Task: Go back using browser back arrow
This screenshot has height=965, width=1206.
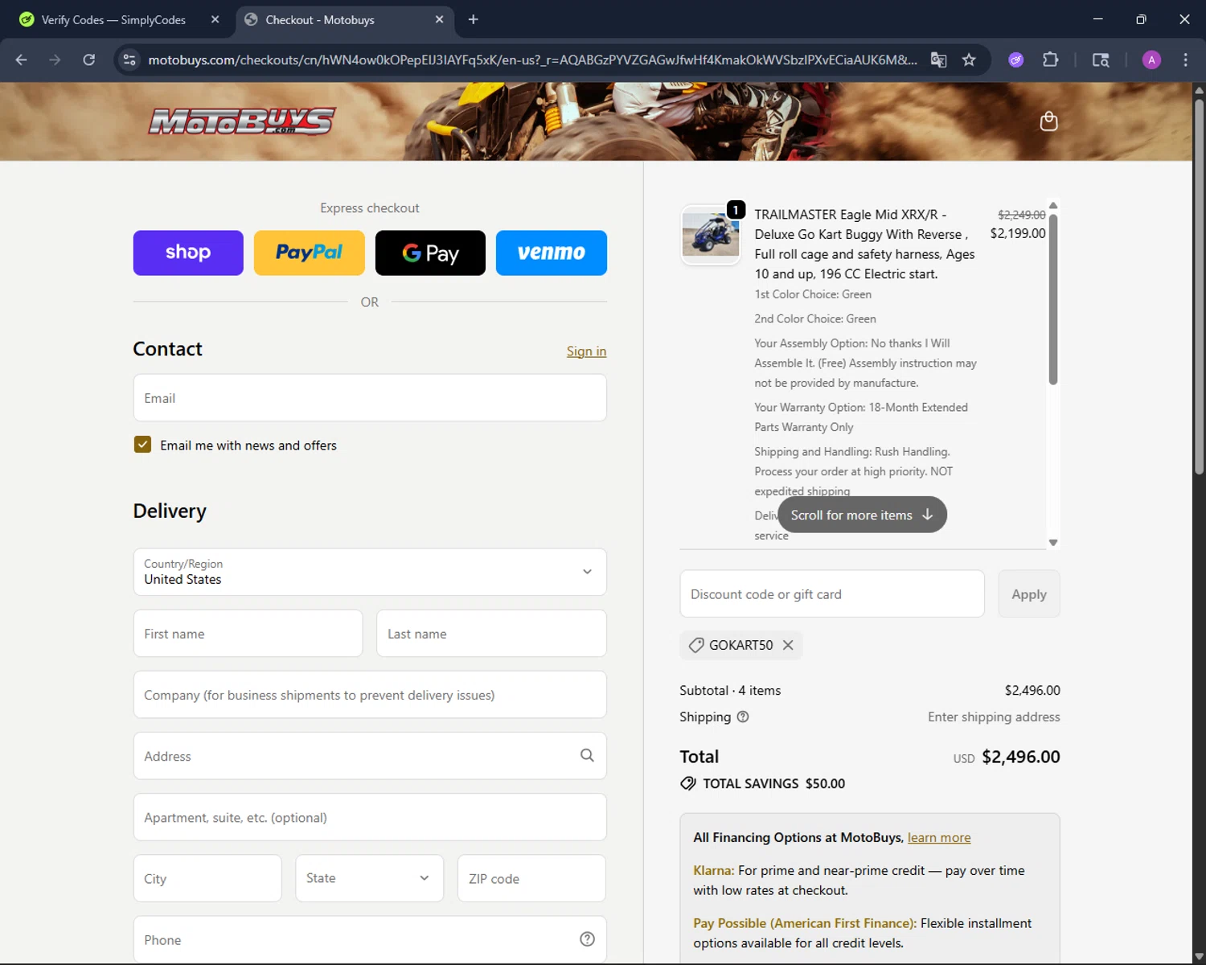Action: pyautogui.click(x=22, y=60)
